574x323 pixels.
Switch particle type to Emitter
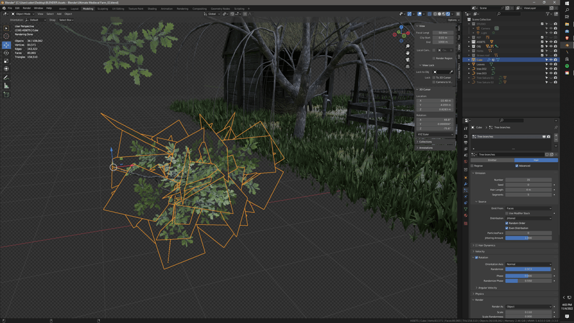click(x=492, y=160)
